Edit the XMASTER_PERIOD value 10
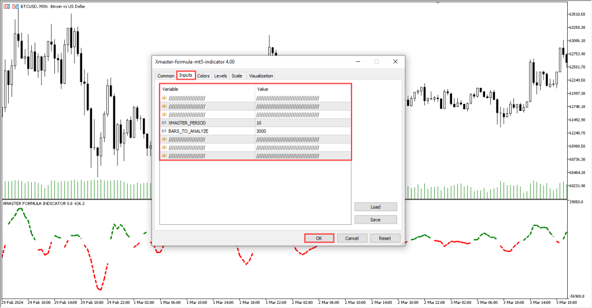Image resolution: width=592 pixels, height=308 pixels. (303, 123)
